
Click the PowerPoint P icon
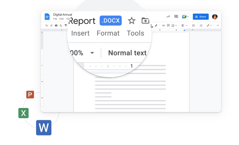click(x=30, y=94)
